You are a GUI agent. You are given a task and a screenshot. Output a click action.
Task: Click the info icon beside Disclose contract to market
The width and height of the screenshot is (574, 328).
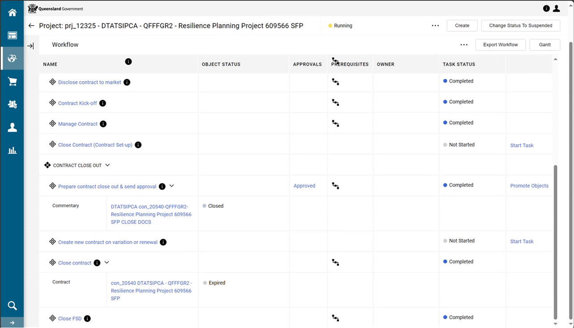click(x=127, y=82)
